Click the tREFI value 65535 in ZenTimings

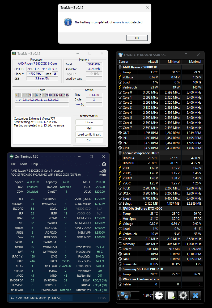click(x=66, y=261)
